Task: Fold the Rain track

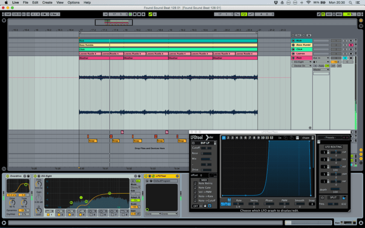Action: pos(293,58)
